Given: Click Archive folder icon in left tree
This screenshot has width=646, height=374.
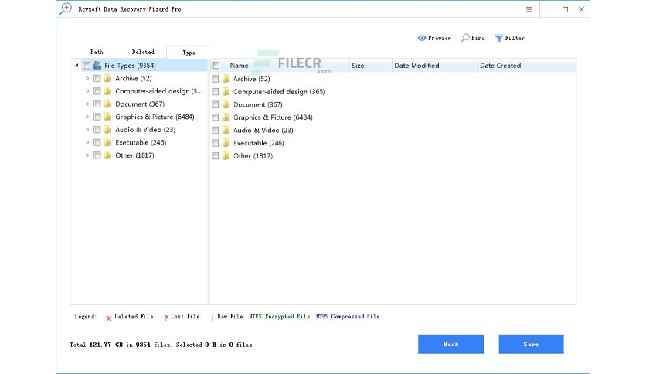Looking at the screenshot, I should click(108, 78).
